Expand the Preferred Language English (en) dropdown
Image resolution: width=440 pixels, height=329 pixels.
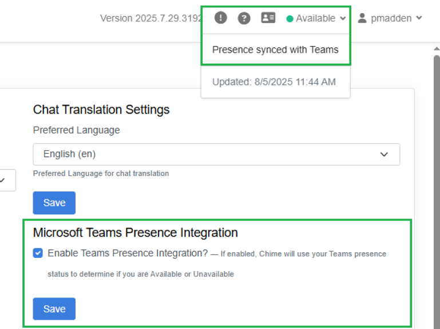(216, 154)
